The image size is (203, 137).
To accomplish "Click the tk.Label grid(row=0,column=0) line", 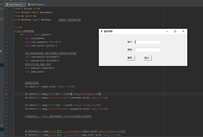I will (50, 87).
